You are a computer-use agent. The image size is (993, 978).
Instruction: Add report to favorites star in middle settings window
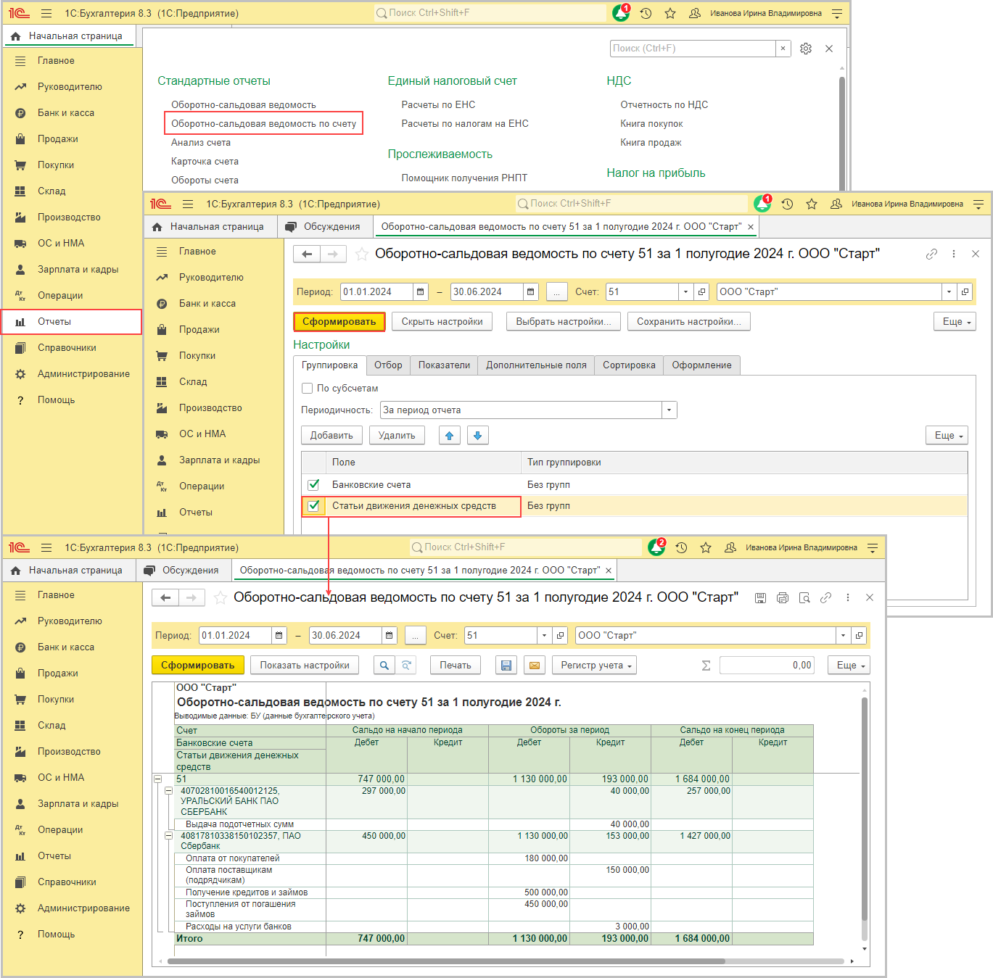tap(361, 254)
